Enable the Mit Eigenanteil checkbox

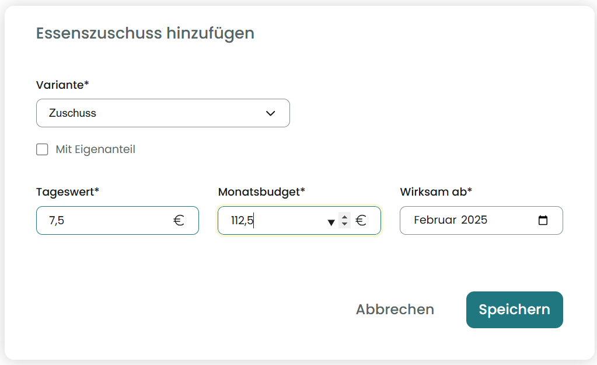tap(42, 150)
